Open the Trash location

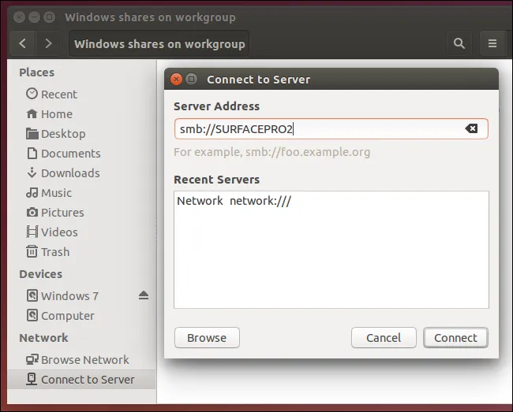[x=54, y=251]
